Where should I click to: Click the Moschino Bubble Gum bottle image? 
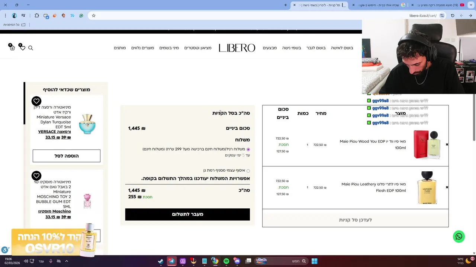[87, 201]
